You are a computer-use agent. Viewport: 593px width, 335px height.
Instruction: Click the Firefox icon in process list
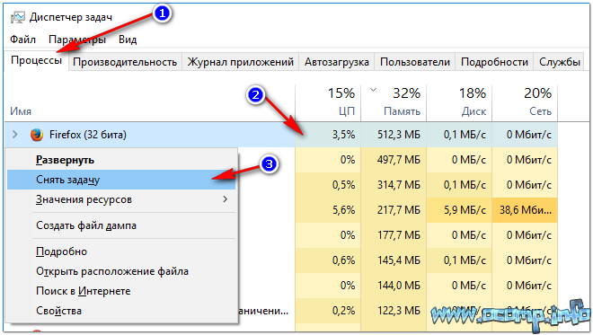click(x=37, y=135)
